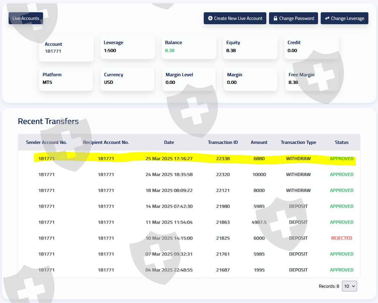
Task: Click transaction ID 21863
Action: pos(223,222)
